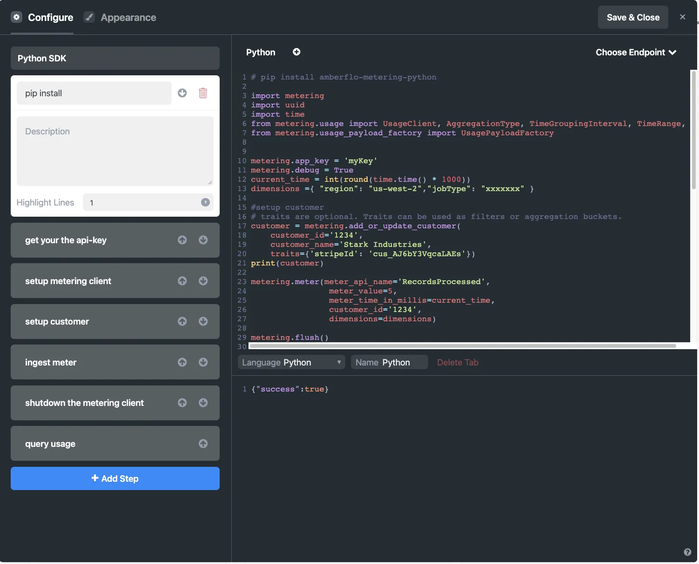Click Save & Close button

(633, 17)
